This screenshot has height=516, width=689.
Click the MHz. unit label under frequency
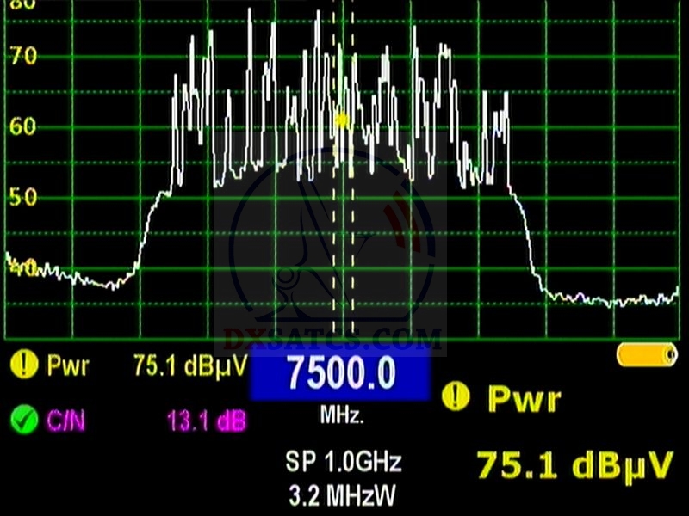(x=342, y=416)
